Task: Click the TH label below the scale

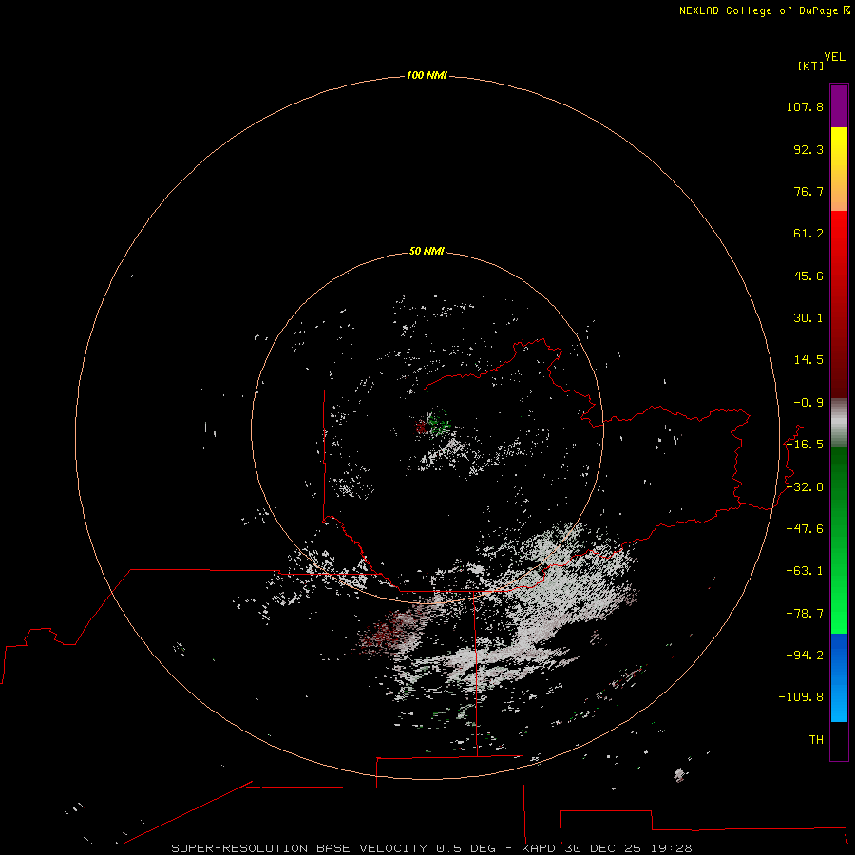Action: point(816,740)
